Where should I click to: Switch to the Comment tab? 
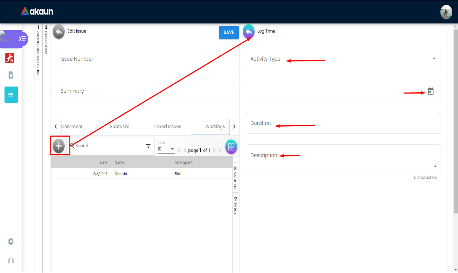point(72,127)
